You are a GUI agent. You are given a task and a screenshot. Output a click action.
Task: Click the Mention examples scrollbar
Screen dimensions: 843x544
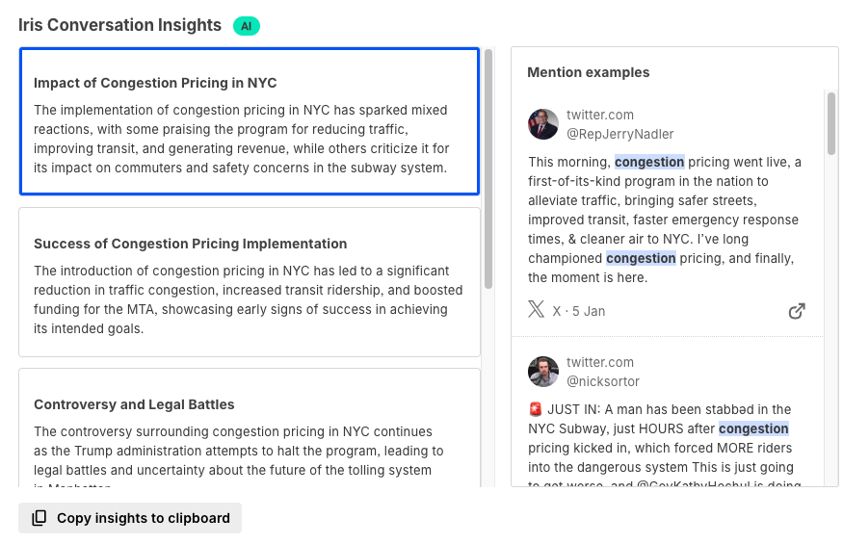(831, 125)
